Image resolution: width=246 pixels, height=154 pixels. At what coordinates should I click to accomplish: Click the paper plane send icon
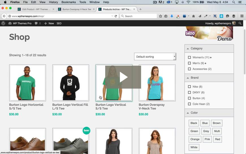tap(200, 16)
